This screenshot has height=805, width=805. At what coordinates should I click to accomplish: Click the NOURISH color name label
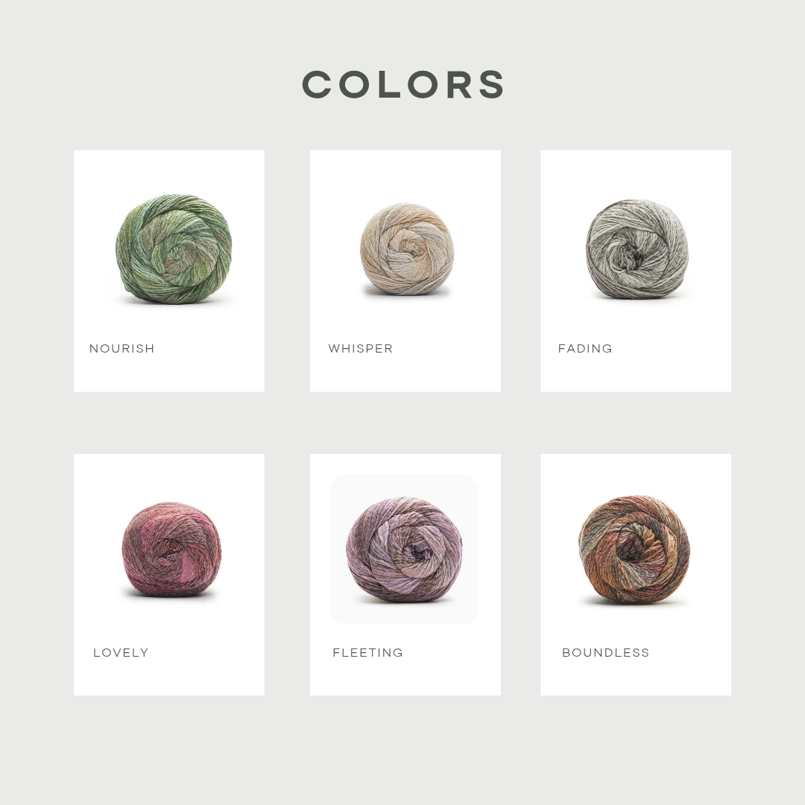tap(121, 349)
